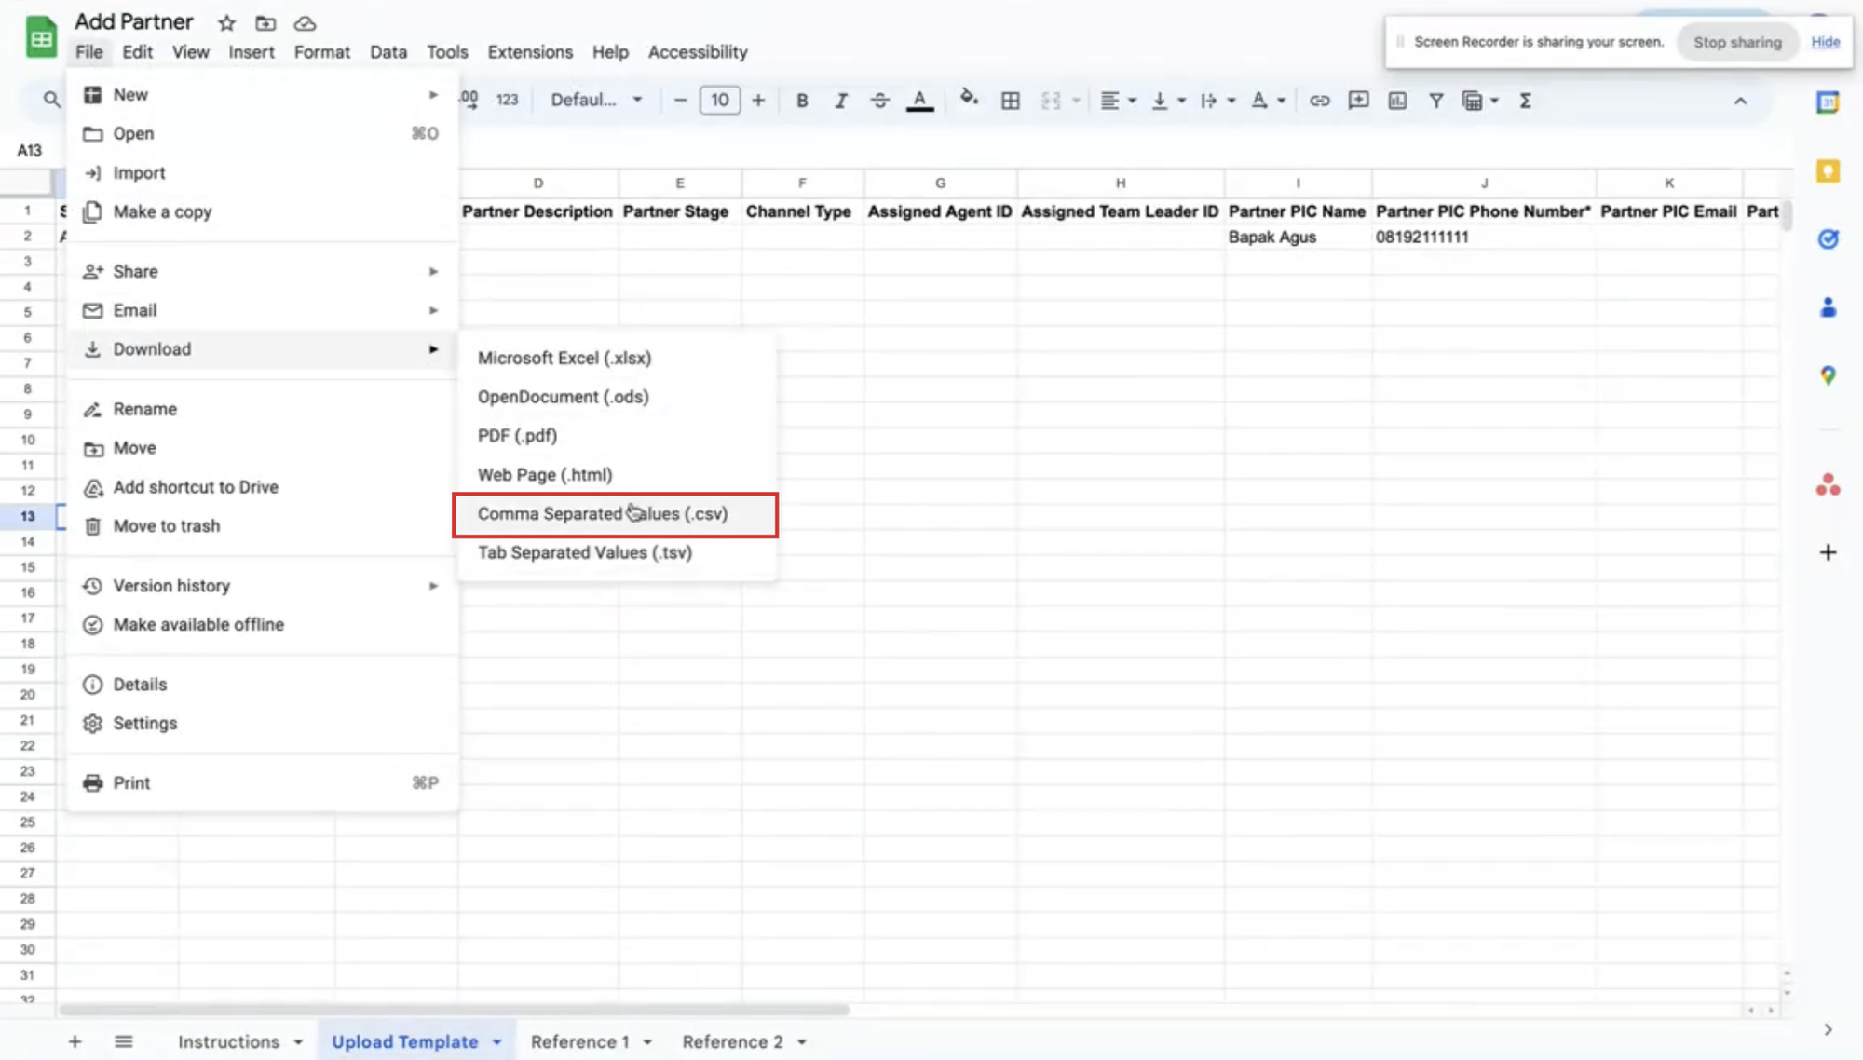Image resolution: width=1863 pixels, height=1060 pixels.
Task: Open Calendar in the side panel
Action: pyautogui.click(x=1828, y=102)
